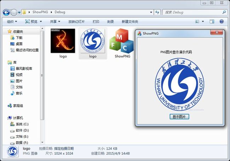Click the 大小 value 124 KB

click(x=111, y=149)
